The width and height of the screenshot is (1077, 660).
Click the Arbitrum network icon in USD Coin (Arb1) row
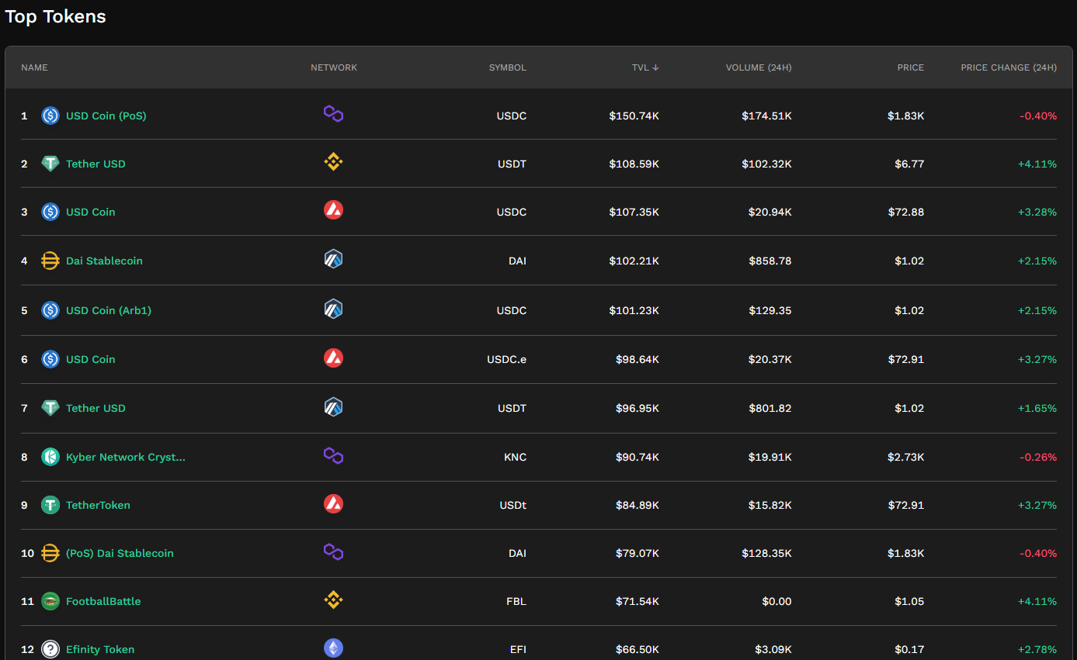pyautogui.click(x=333, y=309)
